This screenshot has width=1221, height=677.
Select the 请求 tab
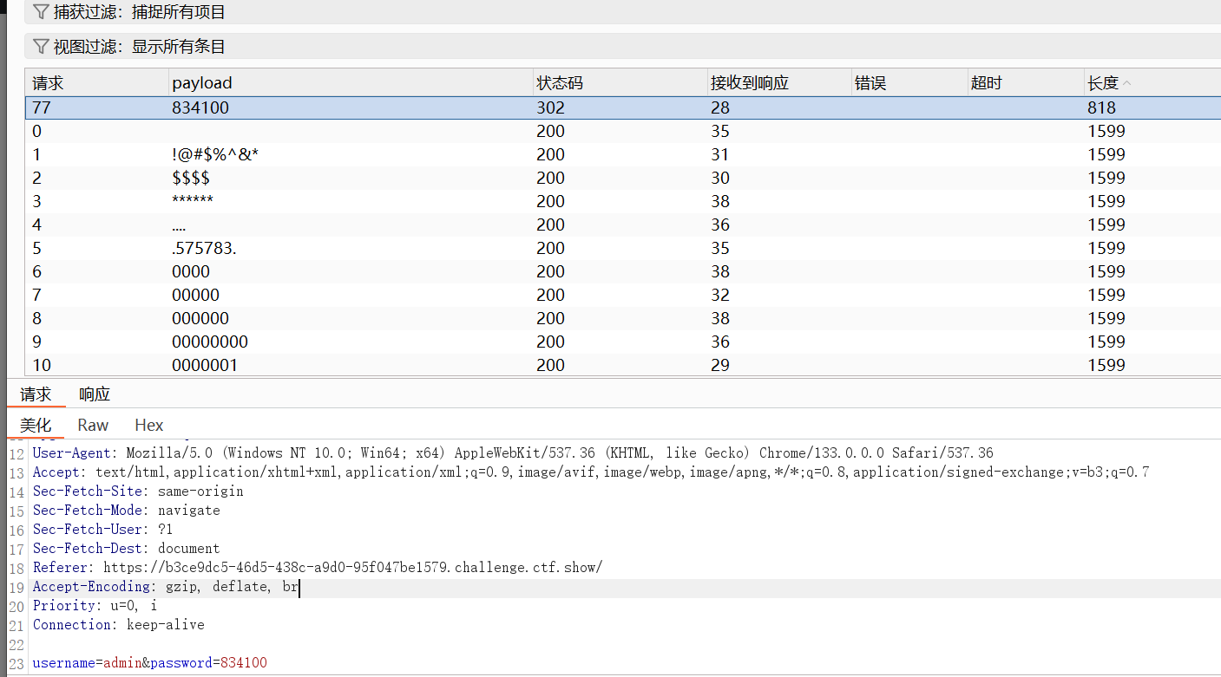point(36,394)
